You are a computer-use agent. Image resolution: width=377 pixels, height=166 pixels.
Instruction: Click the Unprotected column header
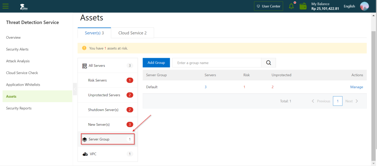click(x=281, y=75)
